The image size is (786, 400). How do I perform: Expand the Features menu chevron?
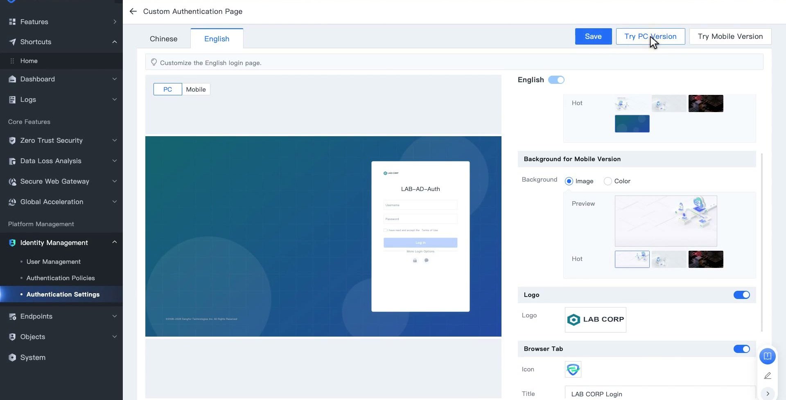pyautogui.click(x=115, y=22)
